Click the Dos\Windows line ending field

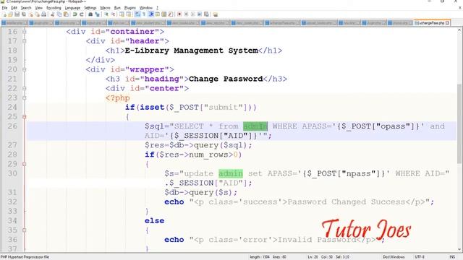pos(394,257)
